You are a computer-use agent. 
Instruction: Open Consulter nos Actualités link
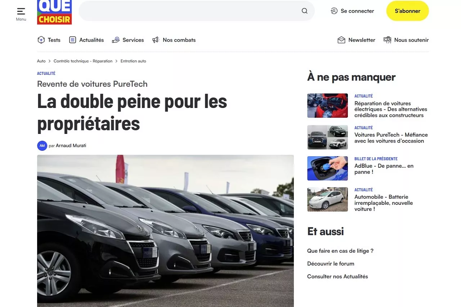(x=337, y=277)
